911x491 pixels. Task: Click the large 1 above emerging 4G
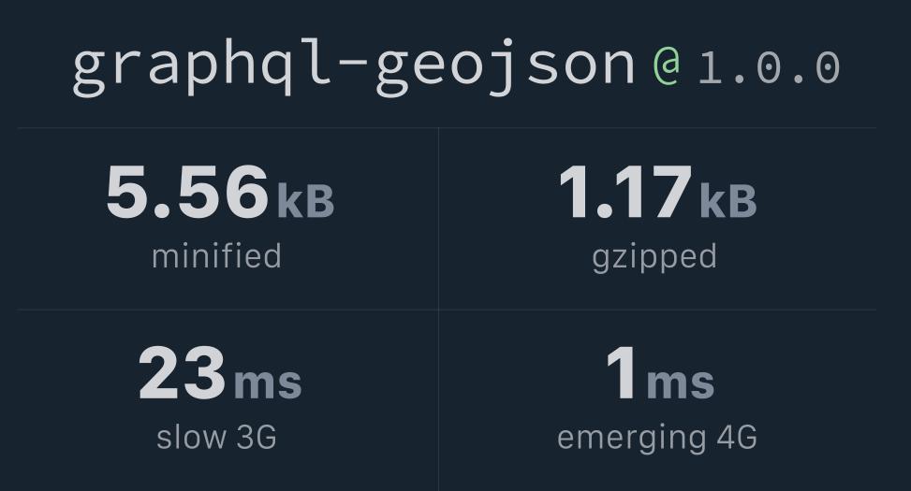click(x=621, y=373)
